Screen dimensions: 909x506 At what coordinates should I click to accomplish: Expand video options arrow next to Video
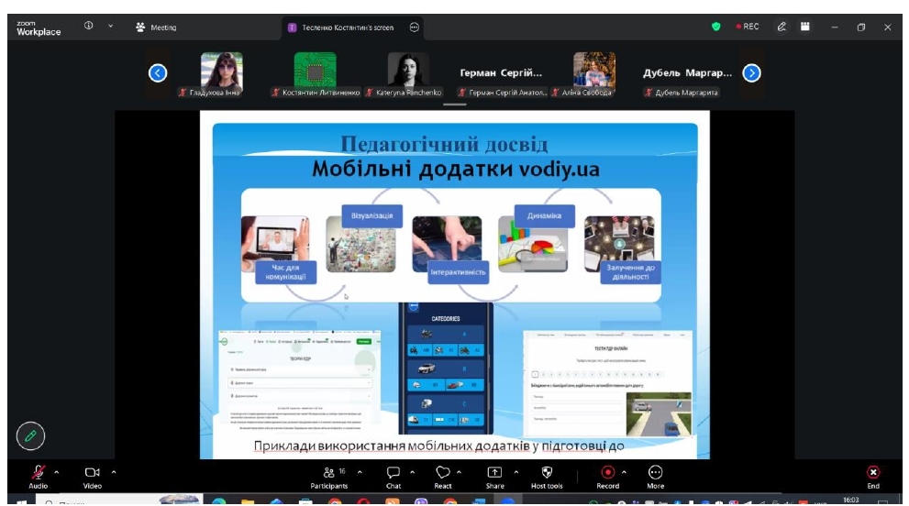point(114,472)
